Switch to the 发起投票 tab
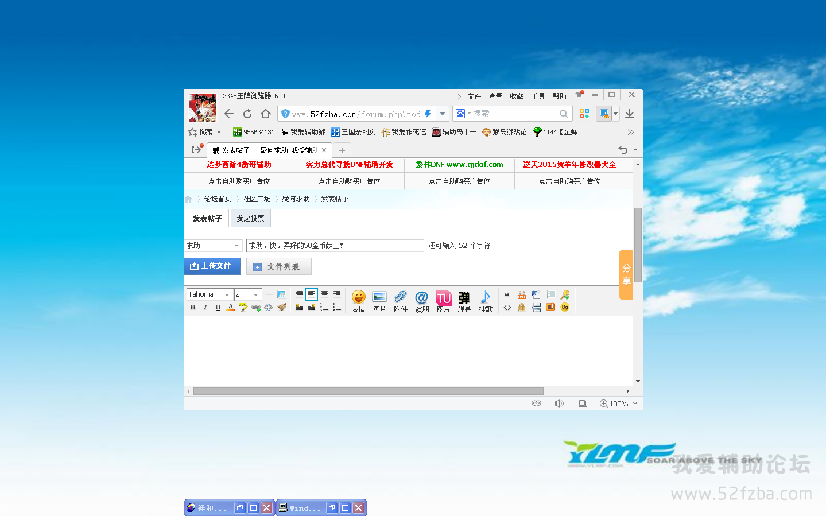Viewport: 826px width, 516px height. pos(250,219)
